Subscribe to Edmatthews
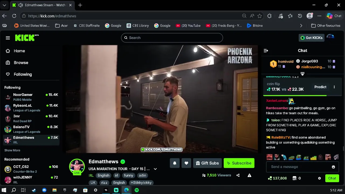 [239, 163]
